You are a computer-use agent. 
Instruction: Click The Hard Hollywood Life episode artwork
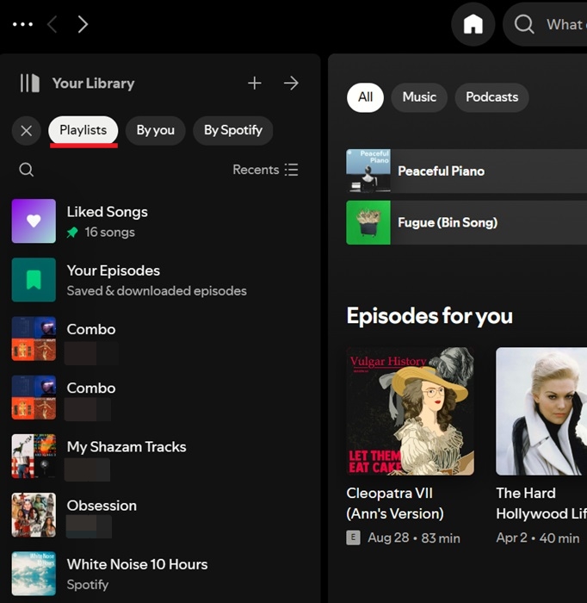[541, 411]
